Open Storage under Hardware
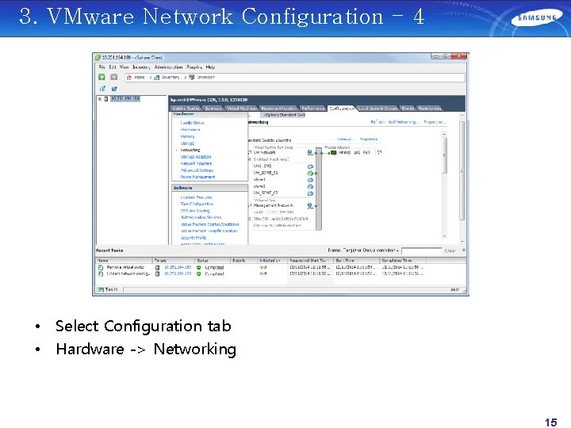571x428 pixels. coord(187,143)
